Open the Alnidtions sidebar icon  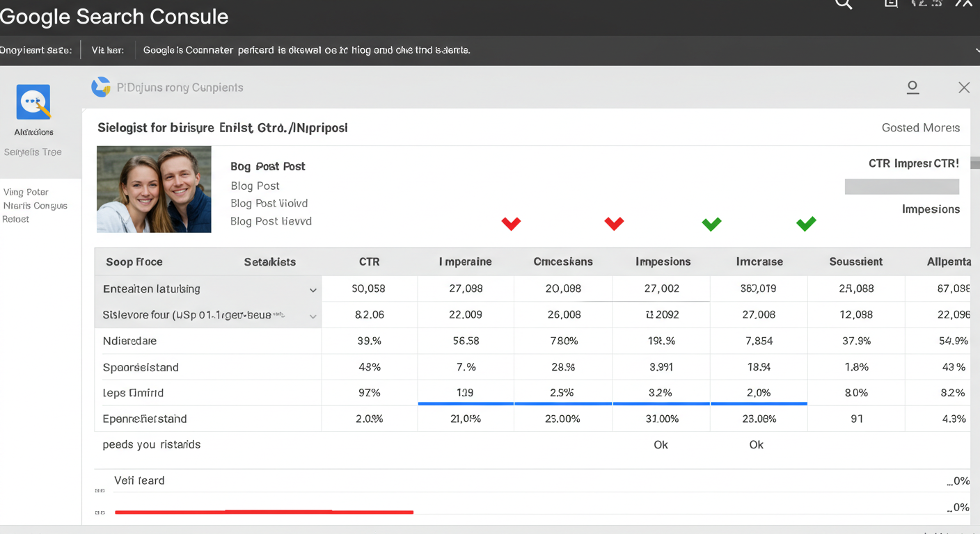(x=33, y=102)
